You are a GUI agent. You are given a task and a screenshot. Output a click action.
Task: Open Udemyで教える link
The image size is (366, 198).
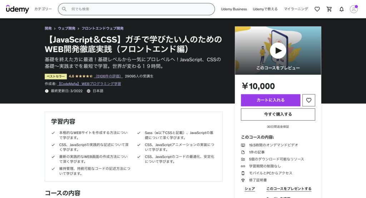coord(265,9)
